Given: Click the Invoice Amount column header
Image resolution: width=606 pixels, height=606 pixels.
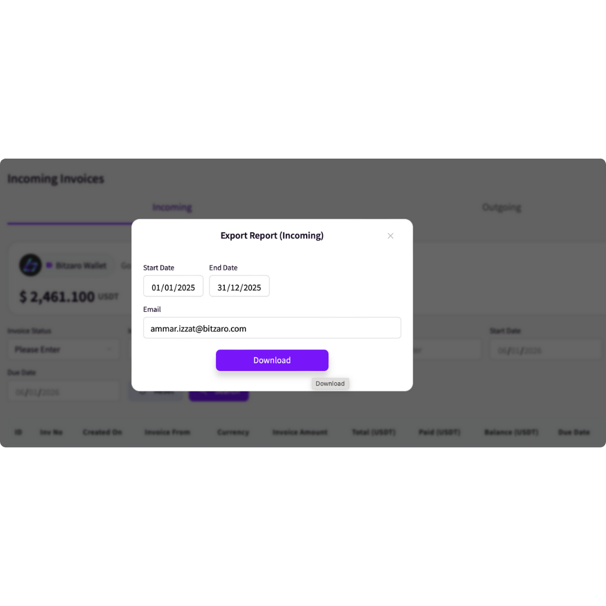Looking at the screenshot, I should pyautogui.click(x=300, y=432).
